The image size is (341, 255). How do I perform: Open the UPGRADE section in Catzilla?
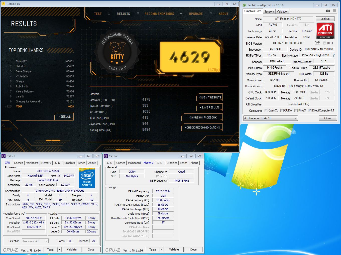click(196, 14)
